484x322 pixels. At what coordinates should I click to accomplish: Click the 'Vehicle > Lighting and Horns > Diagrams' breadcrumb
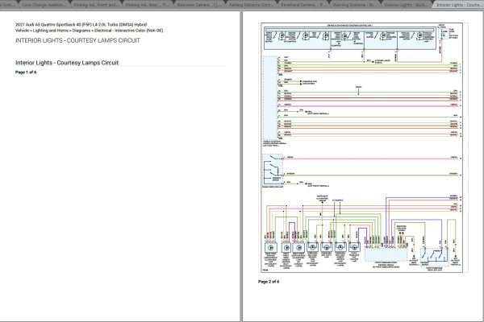click(x=90, y=31)
